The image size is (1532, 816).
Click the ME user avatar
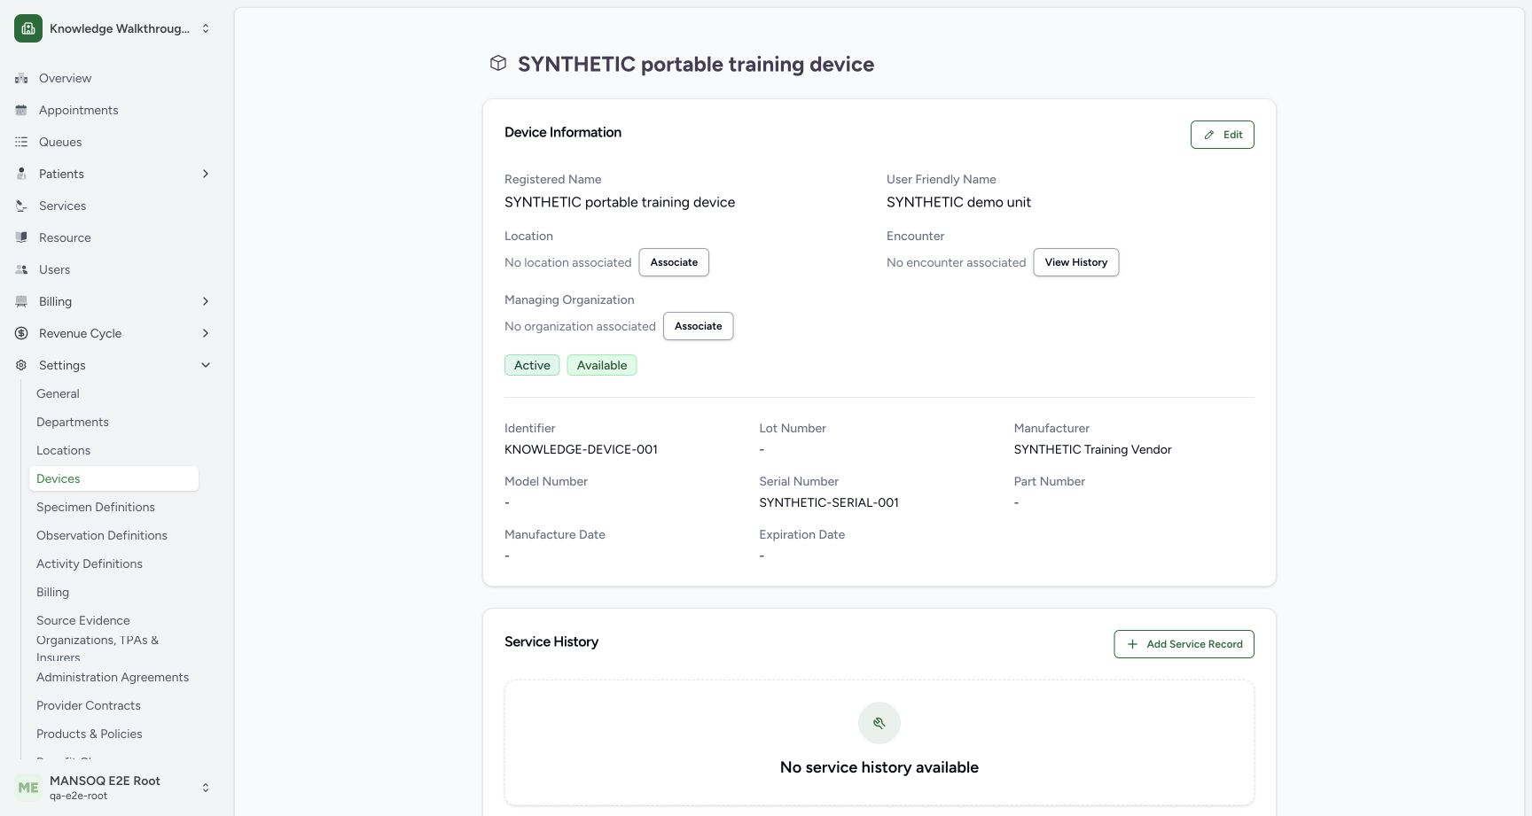pos(28,788)
